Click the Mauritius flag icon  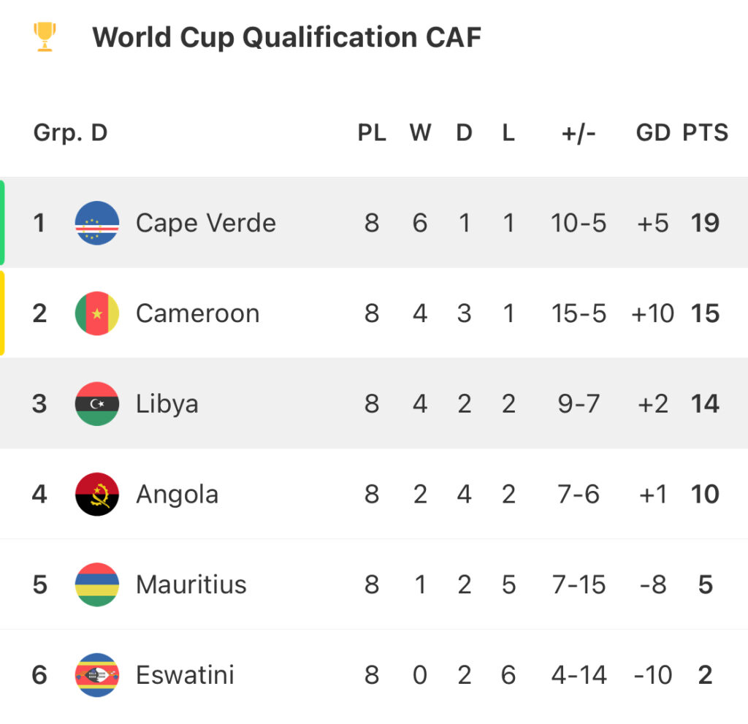tap(97, 584)
